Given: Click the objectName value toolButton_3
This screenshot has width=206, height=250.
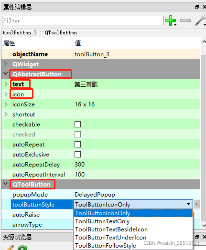Looking at the screenshot, I should click(x=92, y=54).
